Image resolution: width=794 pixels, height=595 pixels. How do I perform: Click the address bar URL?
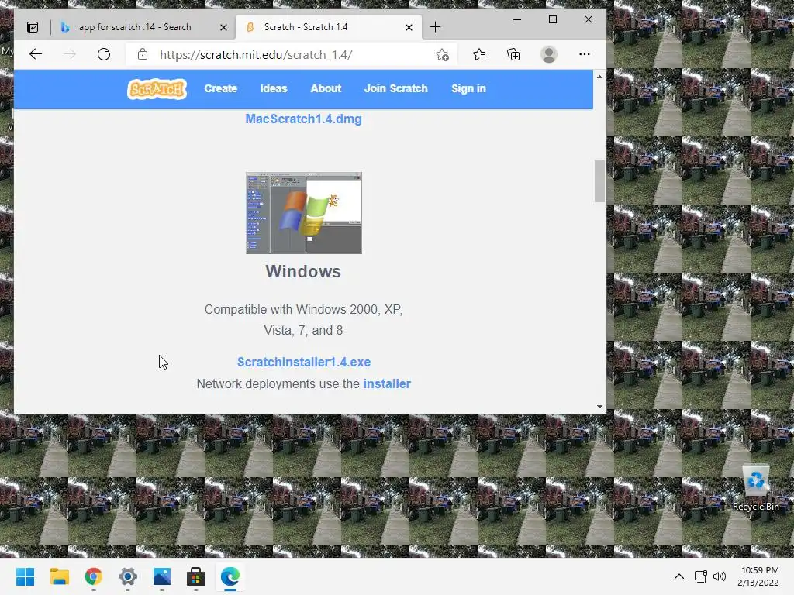click(x=256, y=55)
